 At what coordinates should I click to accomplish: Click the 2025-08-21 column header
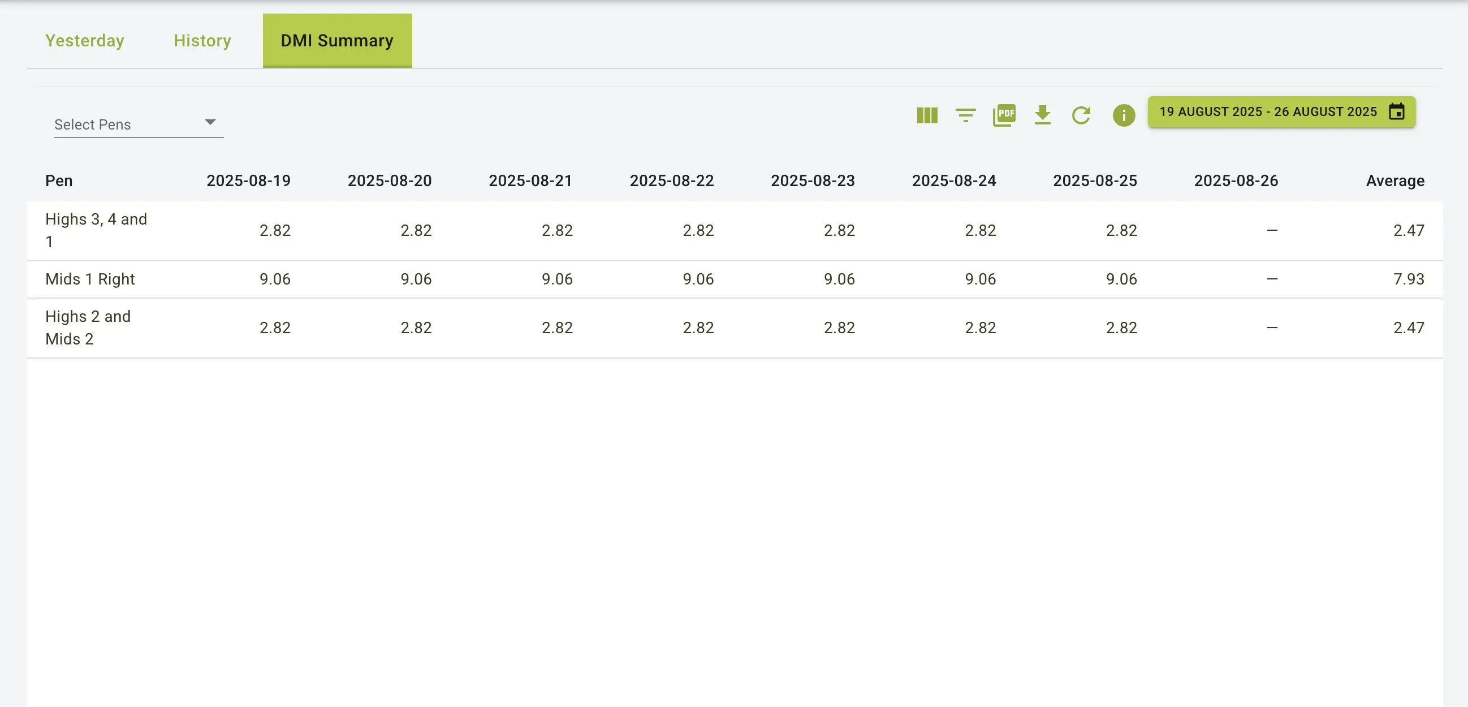(x=530, y=181)
